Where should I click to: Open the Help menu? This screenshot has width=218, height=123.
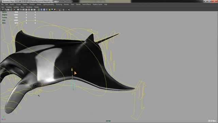(106, 4)
